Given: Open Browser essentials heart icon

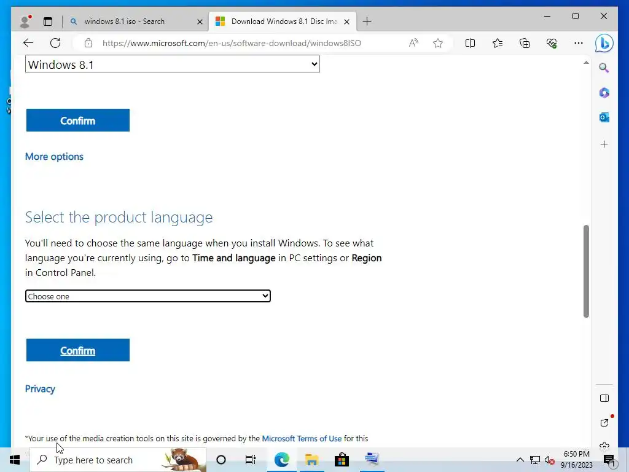Looking at the screenshot, I should tap(552, 43).
